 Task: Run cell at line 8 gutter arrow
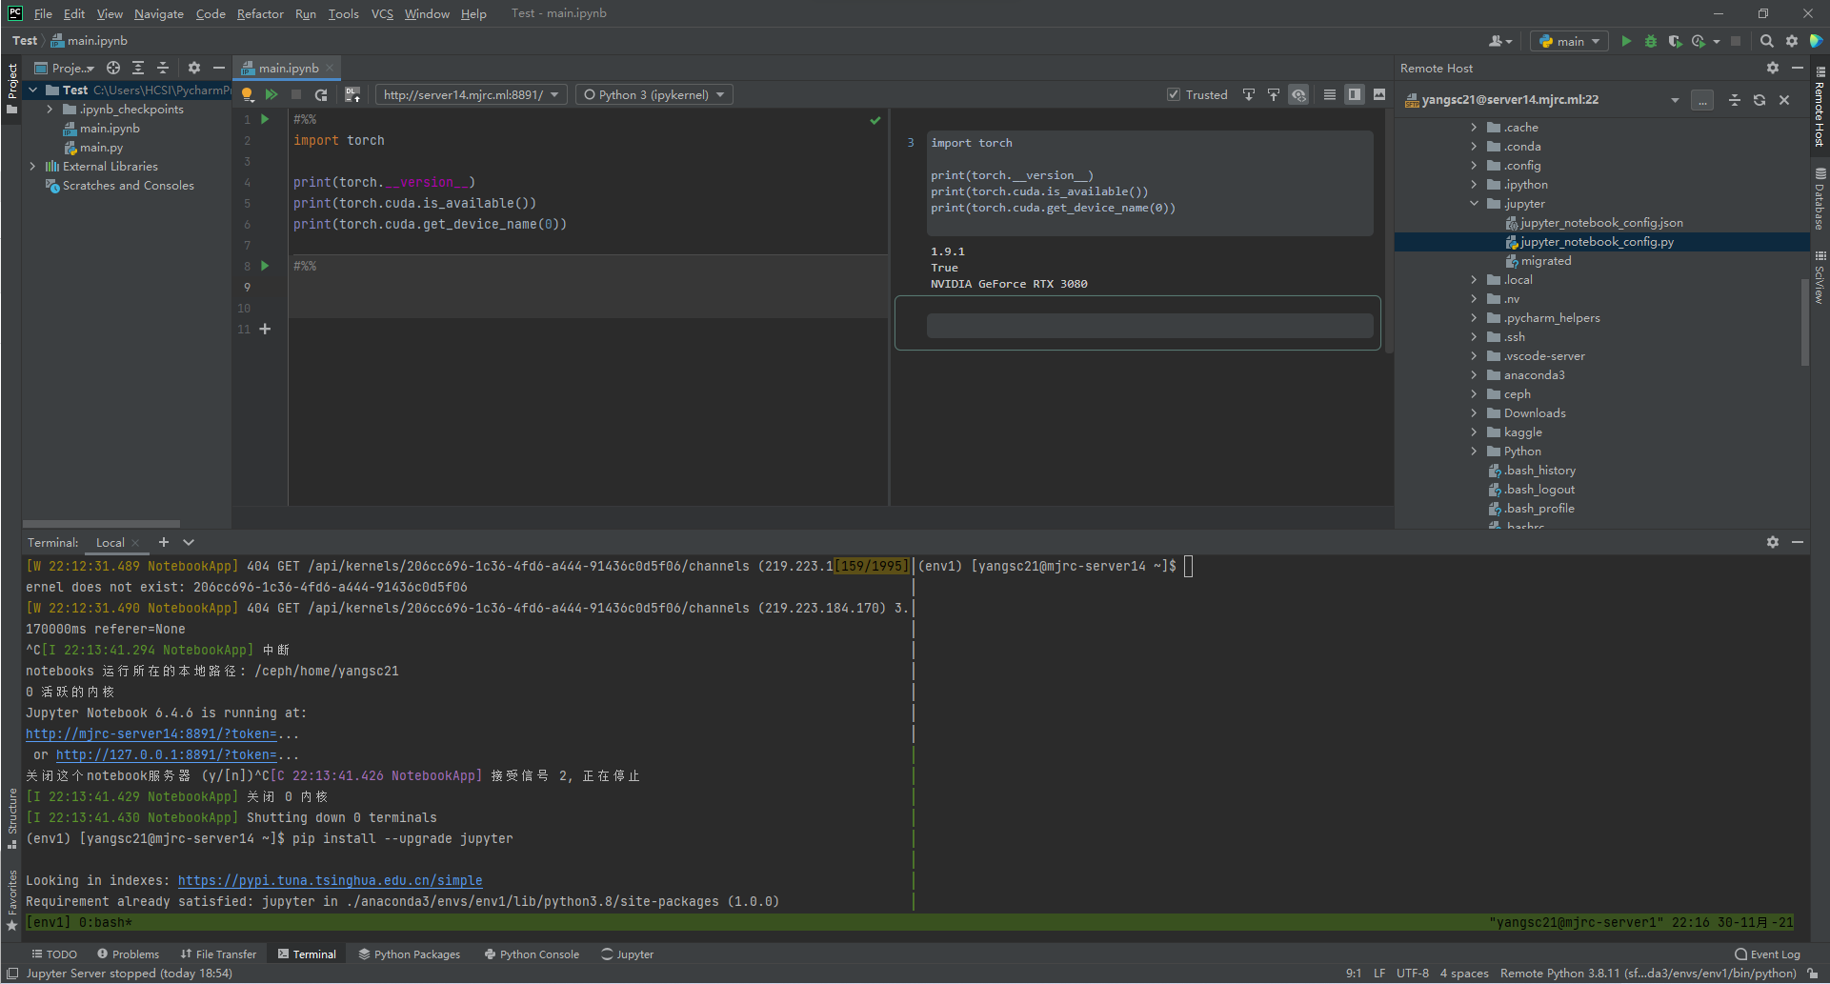265,266
